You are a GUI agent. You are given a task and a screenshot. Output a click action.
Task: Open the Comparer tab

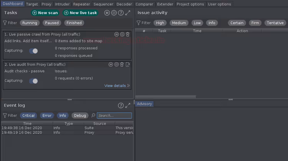pyautogui.click(x=144, y=4)
